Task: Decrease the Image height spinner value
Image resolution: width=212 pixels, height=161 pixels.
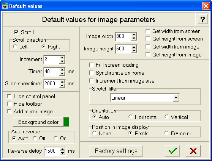Action: 134,51
